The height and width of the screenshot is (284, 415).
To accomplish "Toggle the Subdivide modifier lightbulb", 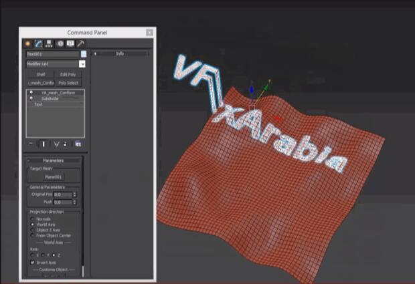I will [31, 98].
